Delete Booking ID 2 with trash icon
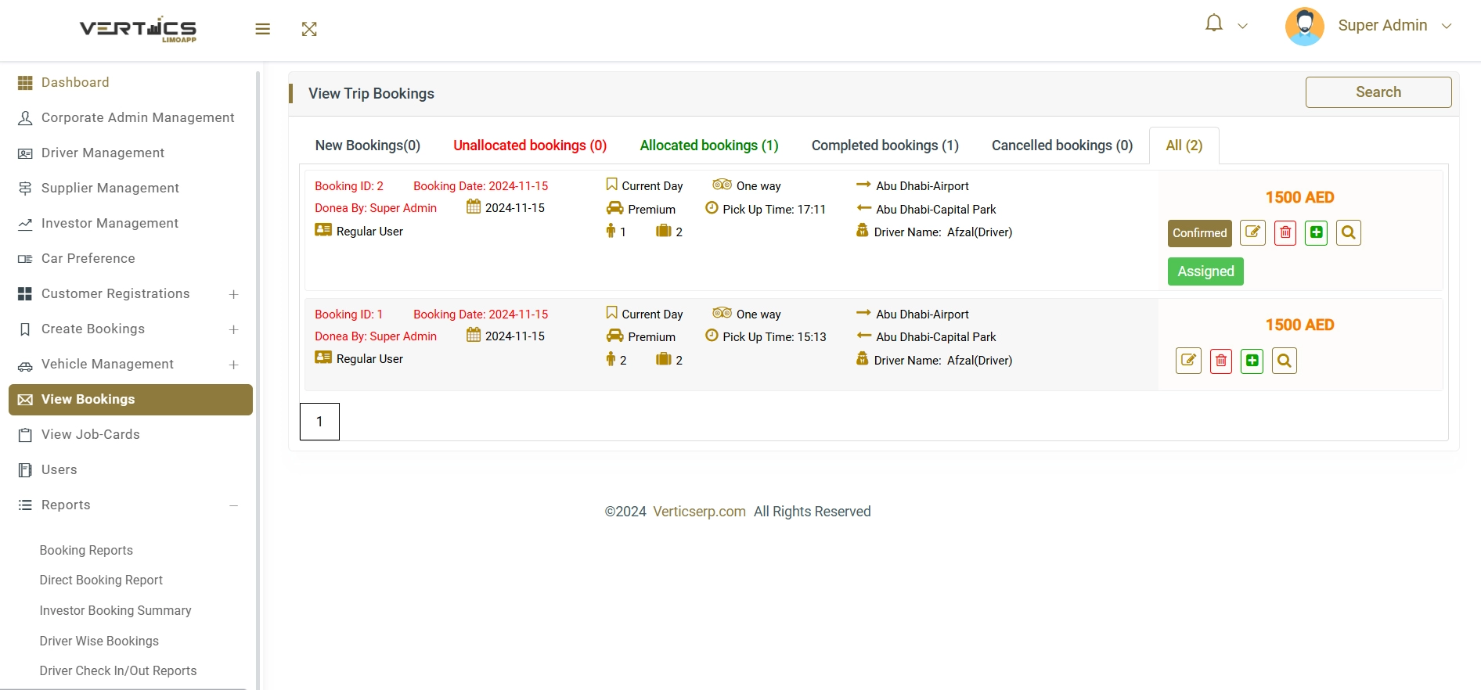This screenshot has height=690, width=1481. click(1285, 232)
